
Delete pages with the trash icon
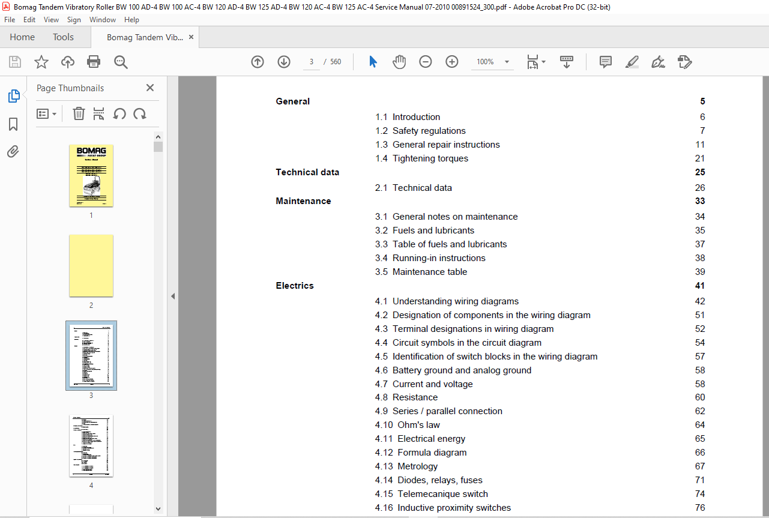click(x=79, y=113)
